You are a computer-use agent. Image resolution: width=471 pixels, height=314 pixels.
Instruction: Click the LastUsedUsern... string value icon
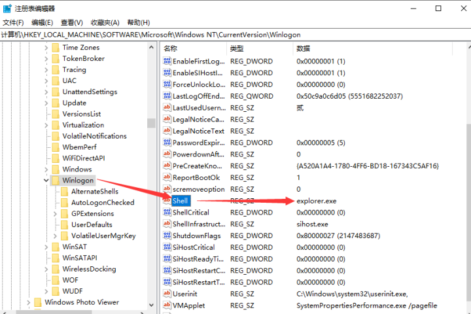pos(167,107)
